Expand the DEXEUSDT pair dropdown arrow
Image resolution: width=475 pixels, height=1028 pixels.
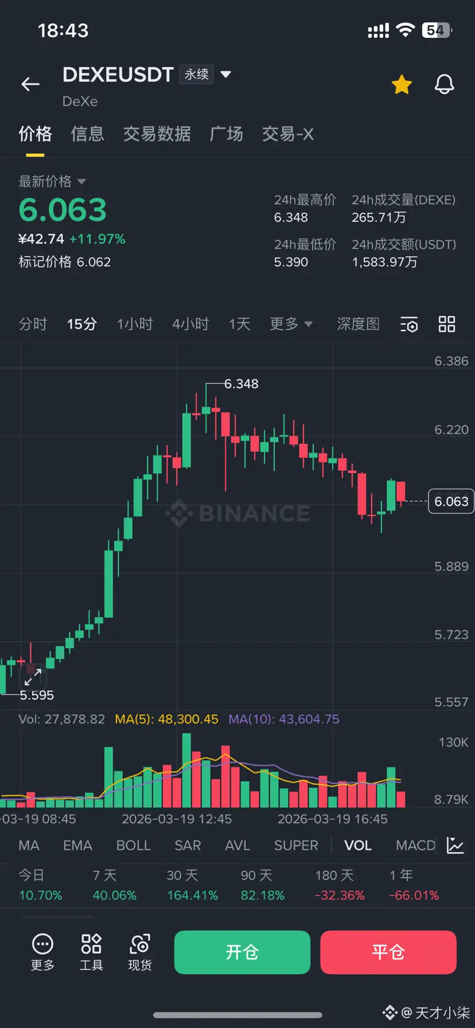[225, 74]
